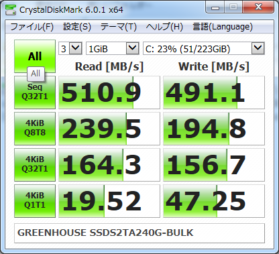Click the 4KiB Q1T1 write result 47.25
The height and width of the screenshot is (254, 279).
click(x=214, y=201)
